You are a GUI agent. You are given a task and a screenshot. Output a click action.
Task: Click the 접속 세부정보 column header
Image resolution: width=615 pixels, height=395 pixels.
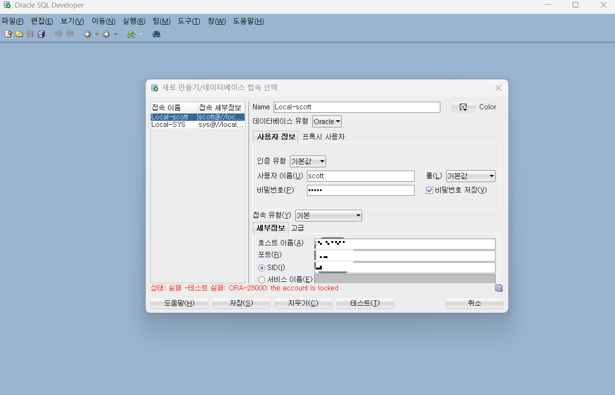pyautogui.click(x=221, y=107)
